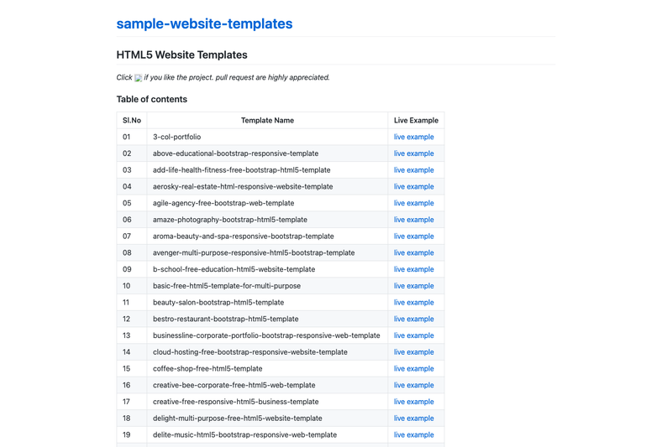Open live example for aroma-beauty-and-spa template
The width and height of the screenshot is (672, 447).
(413, 236)
